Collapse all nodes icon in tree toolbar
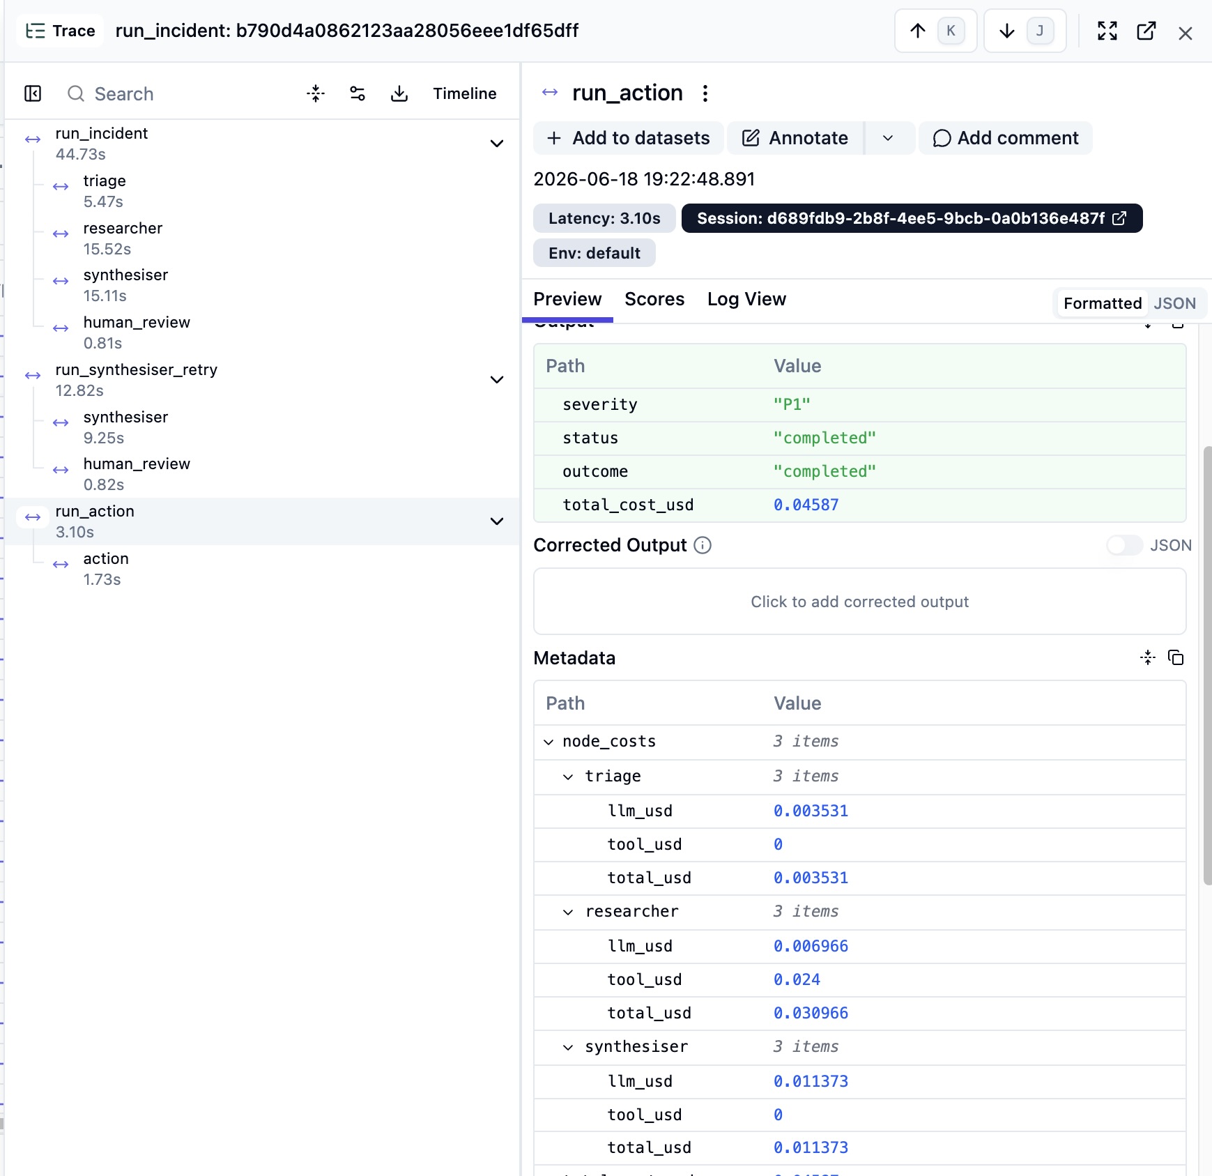Image resolution: width=1212 pixels, height=1176 pixels. coord(316,93)
